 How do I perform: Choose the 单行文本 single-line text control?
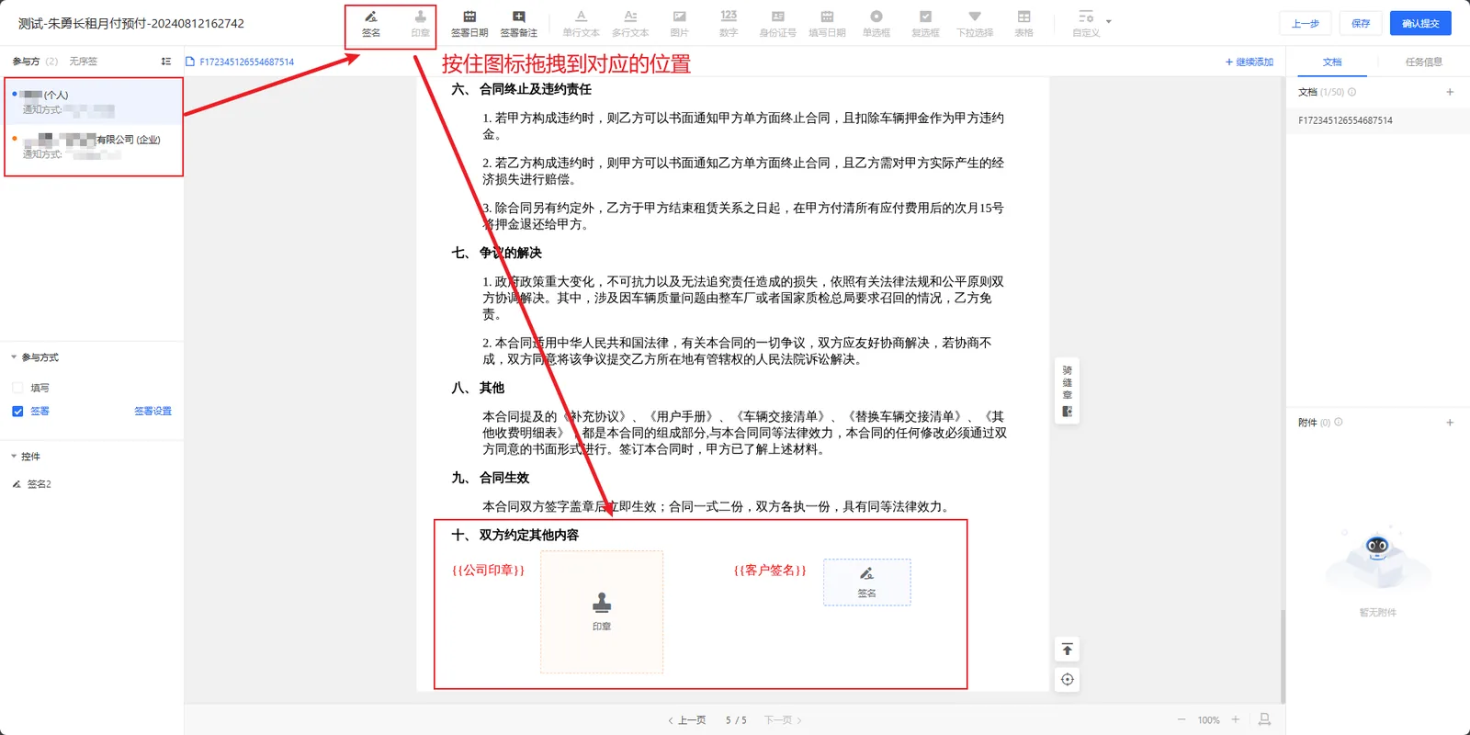[x=581, y=24]
